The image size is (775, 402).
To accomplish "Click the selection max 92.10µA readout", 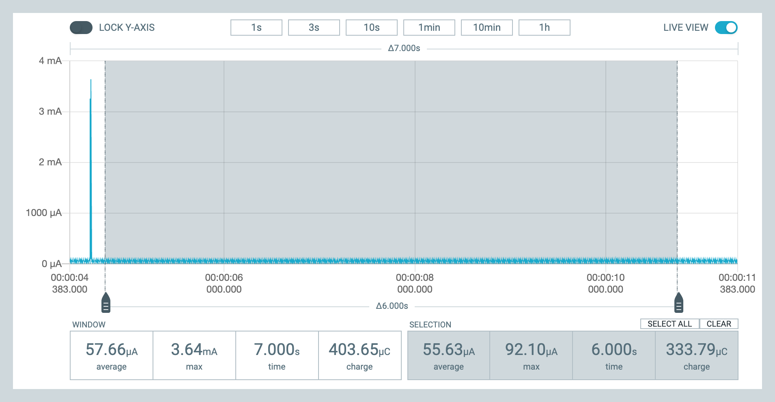I will 531,350.
